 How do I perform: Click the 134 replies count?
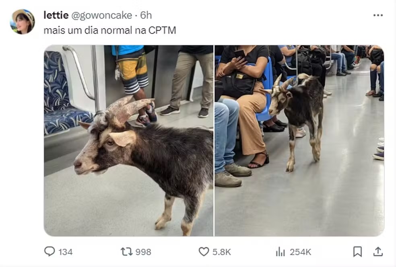pos(66,252)
